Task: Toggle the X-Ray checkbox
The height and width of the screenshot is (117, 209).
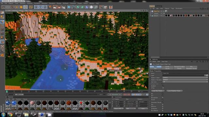Action: click(163, 88)
